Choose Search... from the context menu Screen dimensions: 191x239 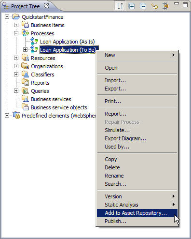137,184
